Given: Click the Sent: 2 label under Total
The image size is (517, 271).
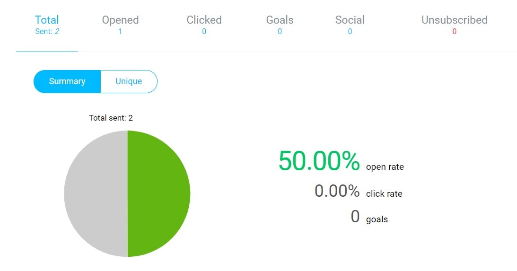Looking at the screenshot, I should 47,32.
